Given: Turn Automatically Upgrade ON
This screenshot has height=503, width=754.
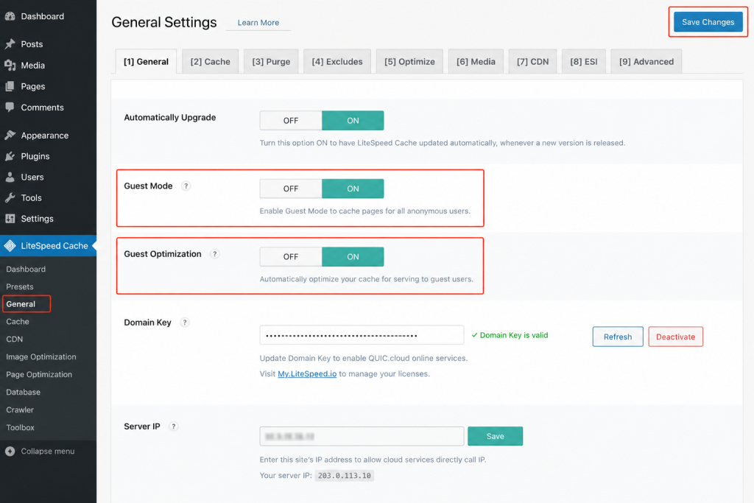Looking at the screenshot, I should click(x=353, y=120).
